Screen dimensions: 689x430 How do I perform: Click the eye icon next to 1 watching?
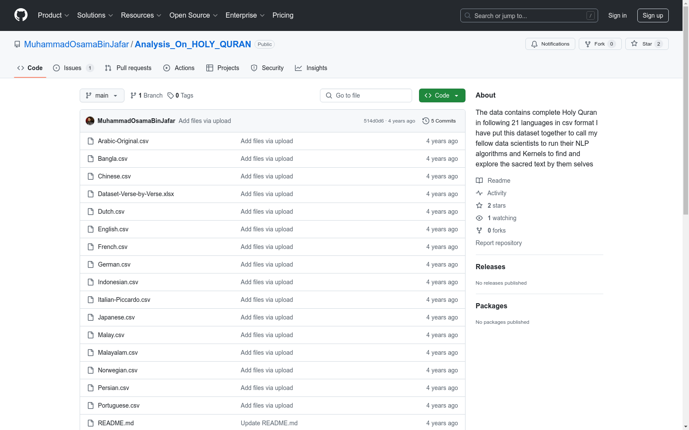(479, 218)
